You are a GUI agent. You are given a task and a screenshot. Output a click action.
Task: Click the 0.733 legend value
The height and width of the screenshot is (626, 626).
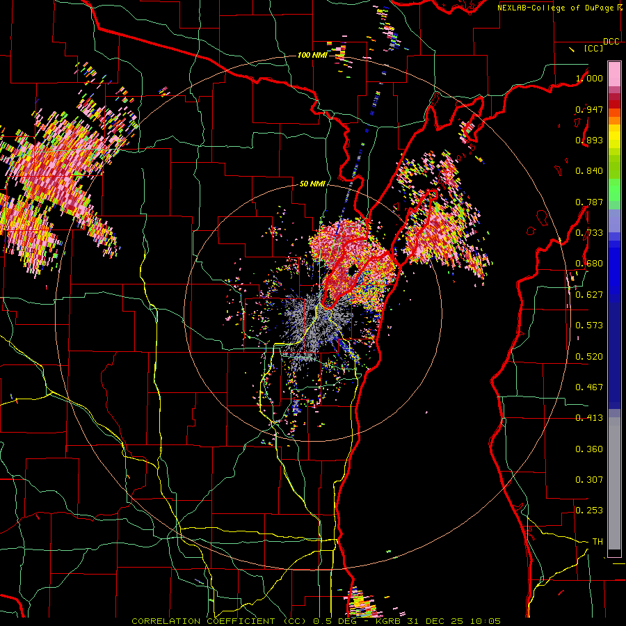click(x=589, y=233)
